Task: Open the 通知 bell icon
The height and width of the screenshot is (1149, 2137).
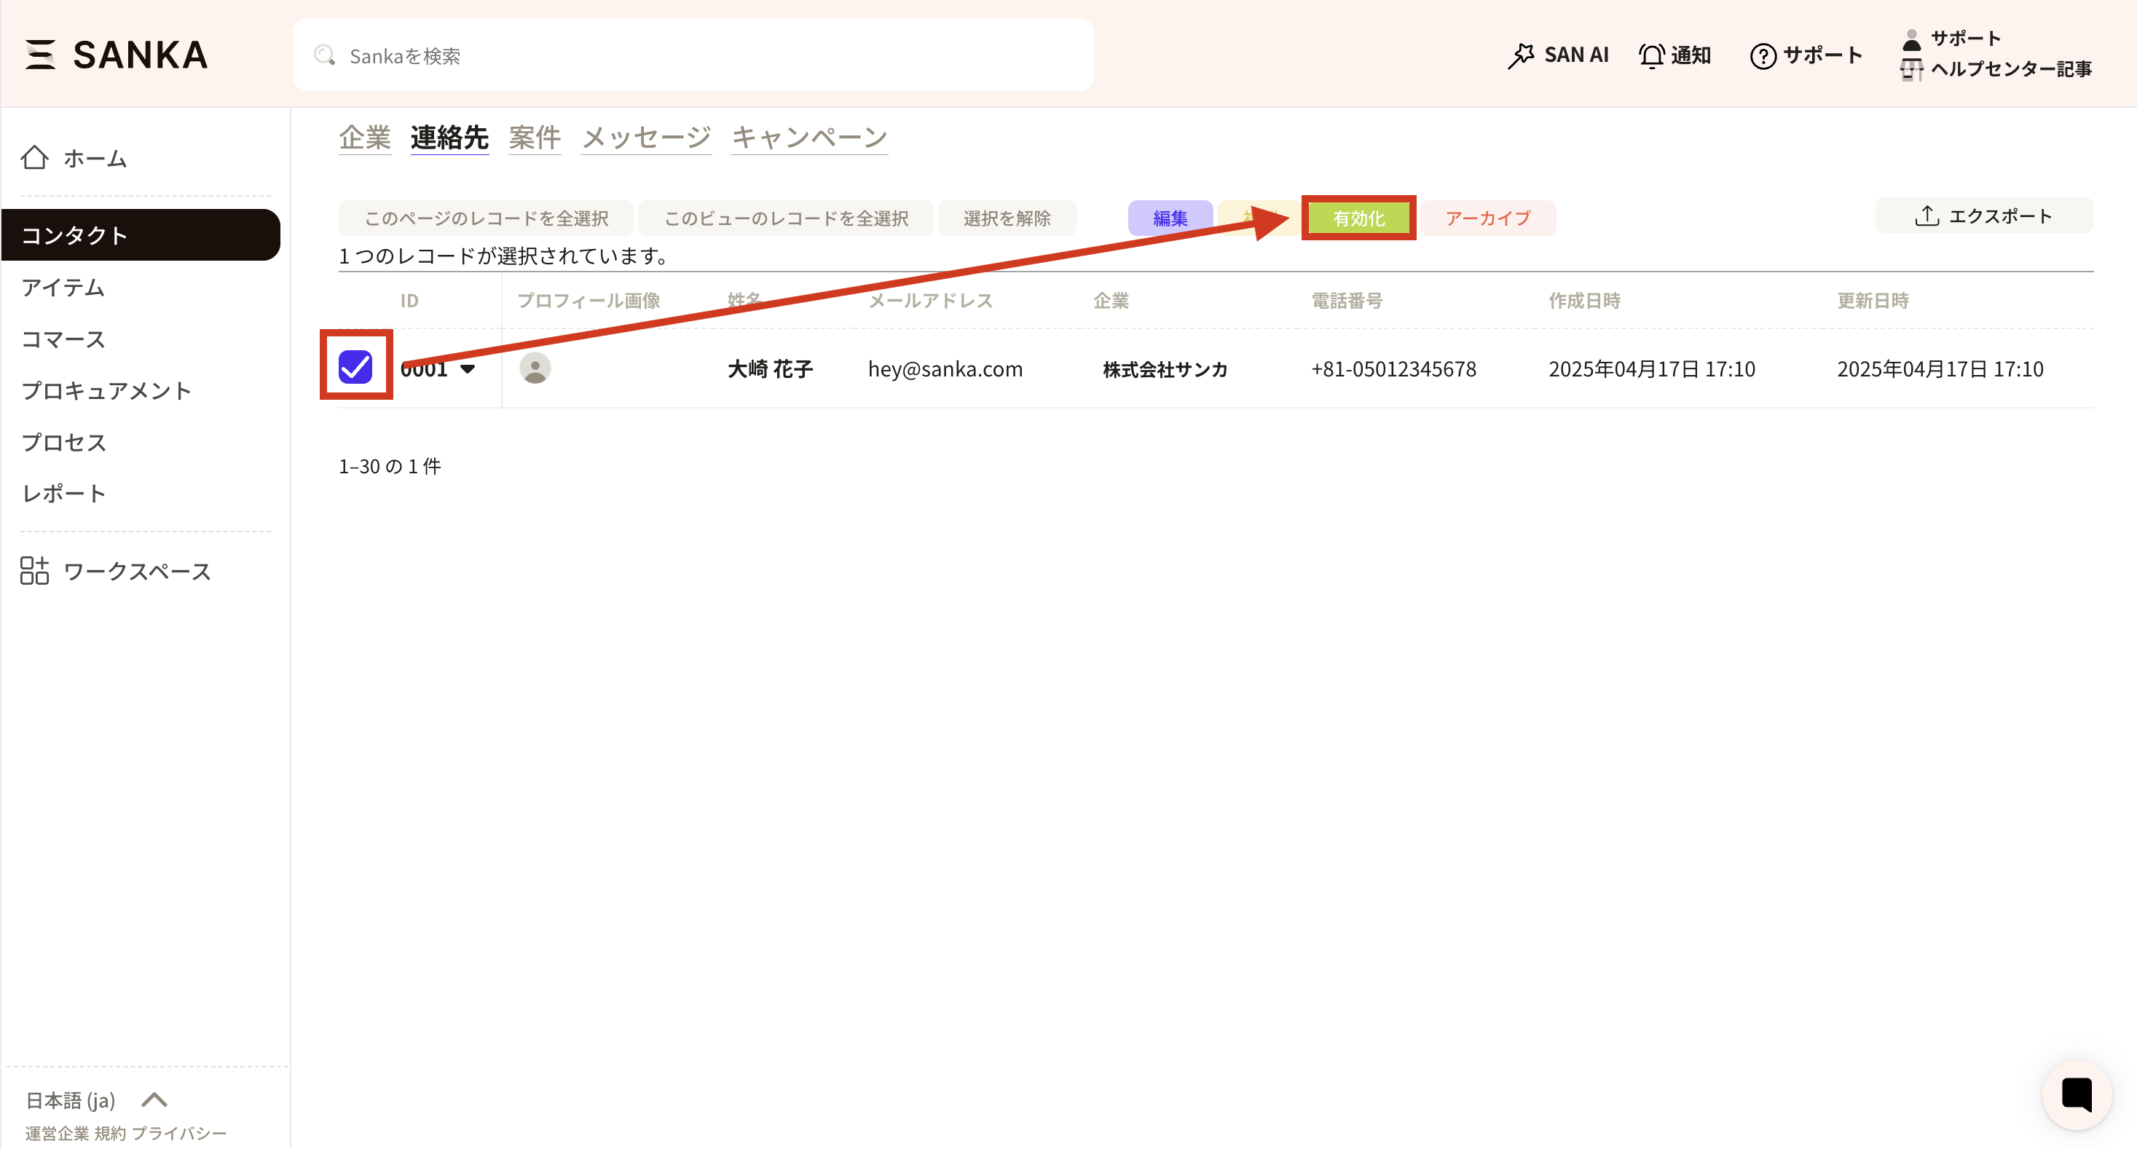Action: pos(1651,55)
